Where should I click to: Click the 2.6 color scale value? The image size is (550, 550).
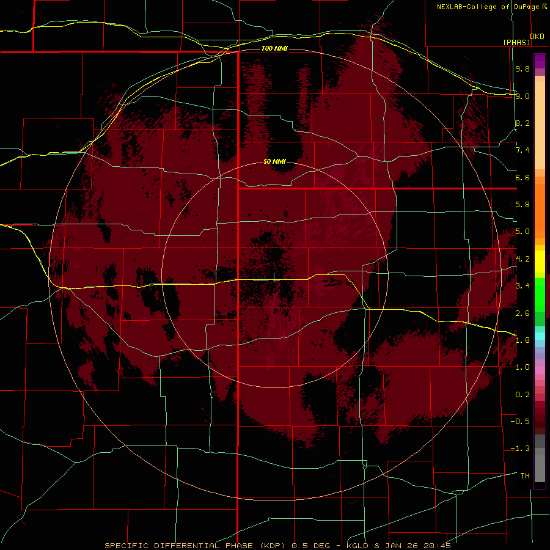click(522, 313)
